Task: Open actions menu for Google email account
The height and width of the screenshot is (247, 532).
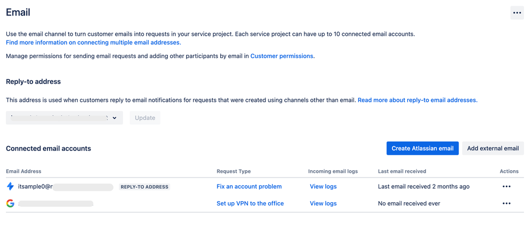Action: click(506, 203)
